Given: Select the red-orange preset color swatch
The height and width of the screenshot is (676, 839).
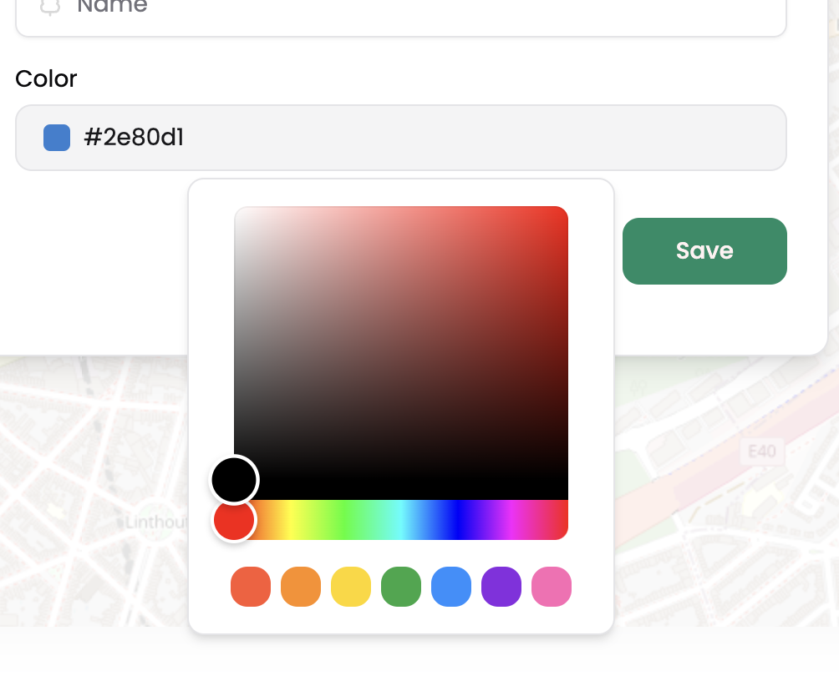Looking at the screenshot, I should click(x=251, y=587).
